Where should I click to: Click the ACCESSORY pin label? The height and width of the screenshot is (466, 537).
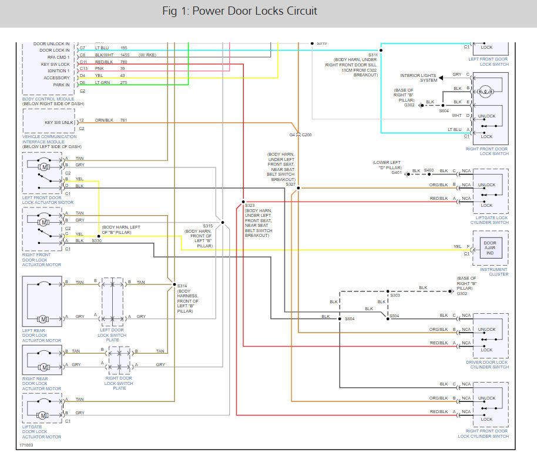click(x=56, y=78)
